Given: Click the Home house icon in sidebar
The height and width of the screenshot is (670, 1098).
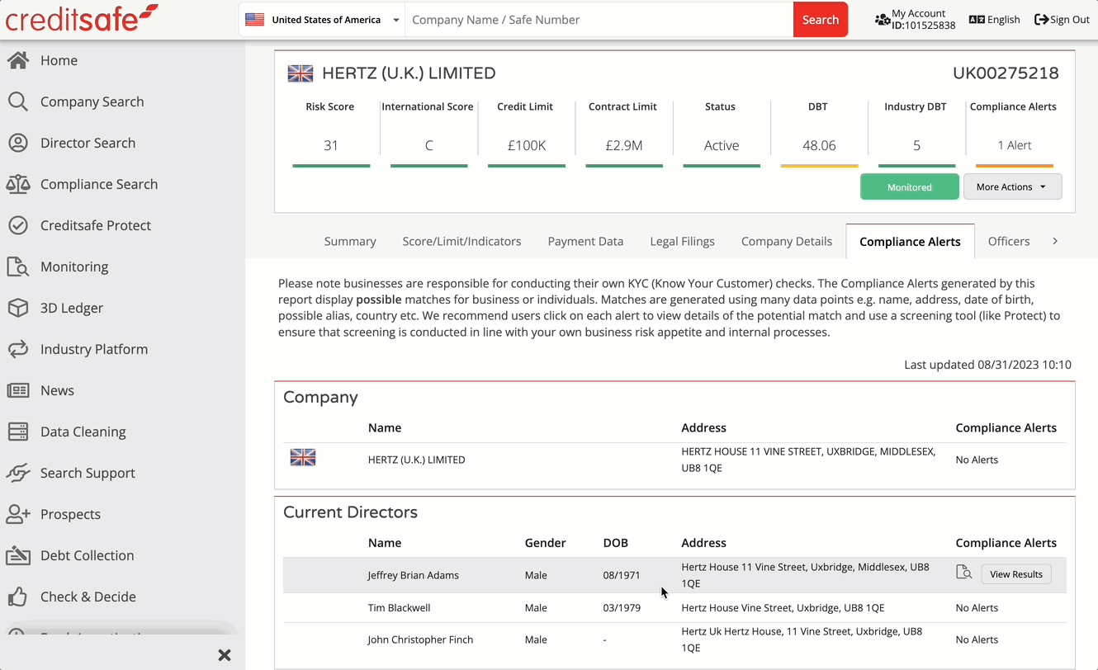Looking at the screenshot, I should click(x=17, y=60).
